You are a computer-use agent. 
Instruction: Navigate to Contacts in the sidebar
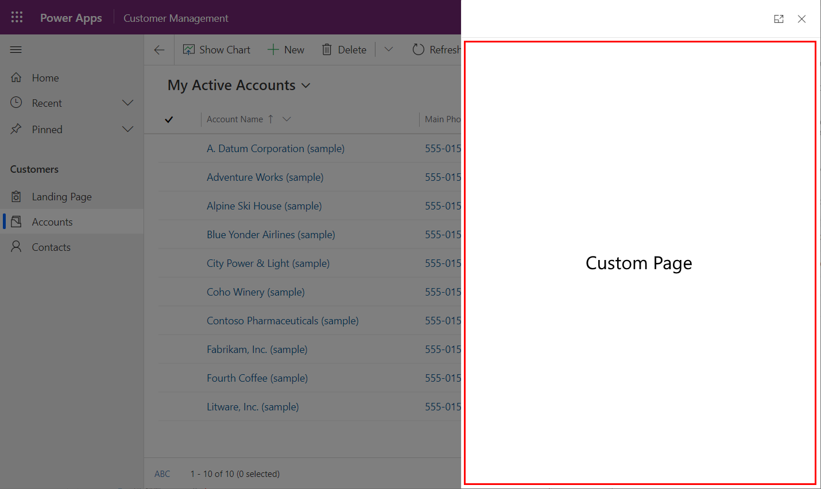coord(51,247)
